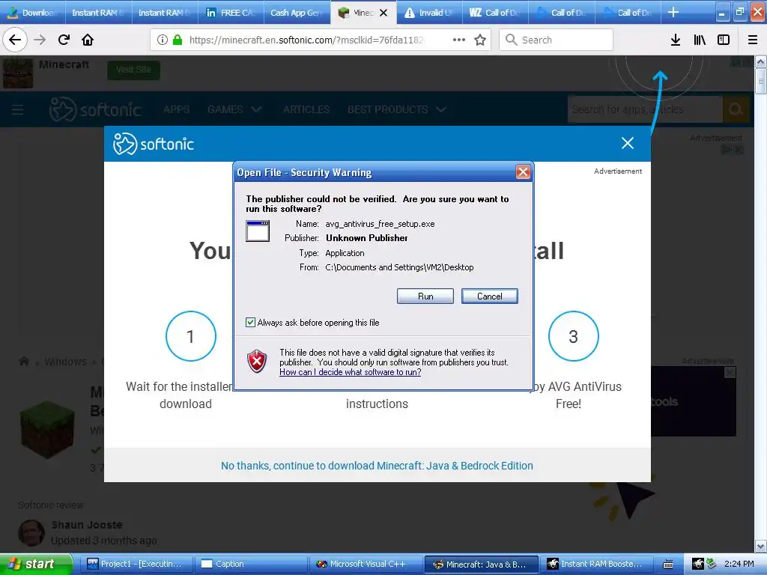Click the Softonic logo in overlay header
The image size is (767, 575).
pyautogui.click(x=153, y=144)
